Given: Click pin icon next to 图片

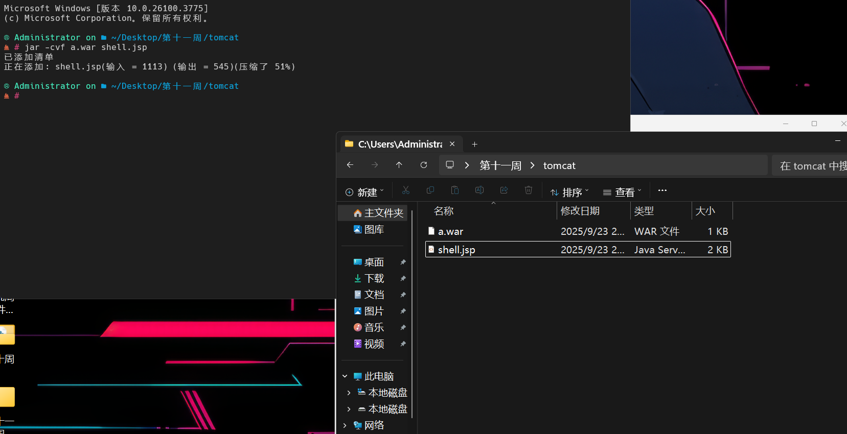Looking at the screenshot, I should [x=403, y=311].
